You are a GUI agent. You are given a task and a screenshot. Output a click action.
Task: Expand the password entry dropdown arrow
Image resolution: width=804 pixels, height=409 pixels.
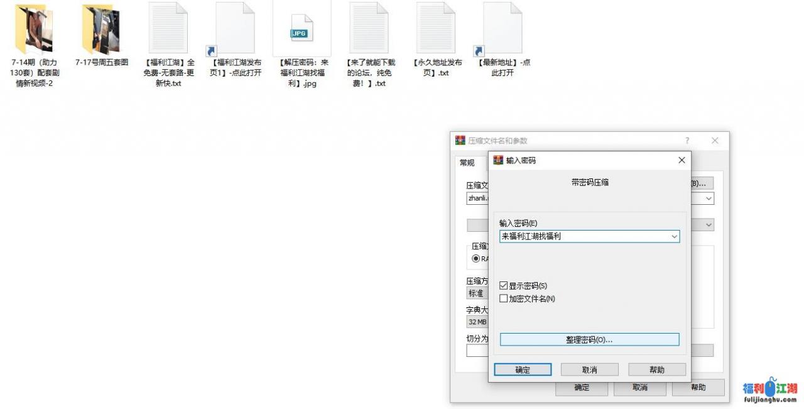point(674,237)
